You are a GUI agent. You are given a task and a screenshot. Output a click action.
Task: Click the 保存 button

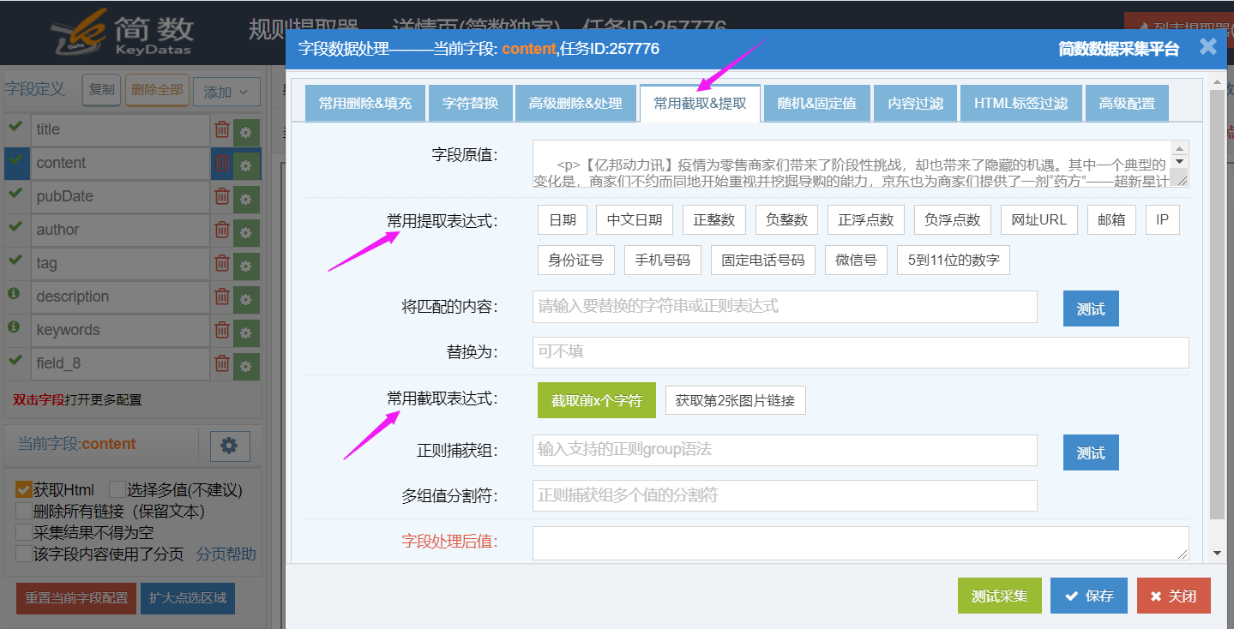pos(1089,596)
